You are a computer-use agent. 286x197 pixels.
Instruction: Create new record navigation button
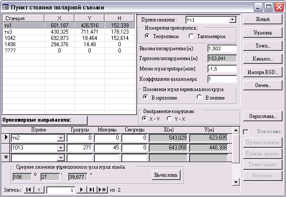102,190
